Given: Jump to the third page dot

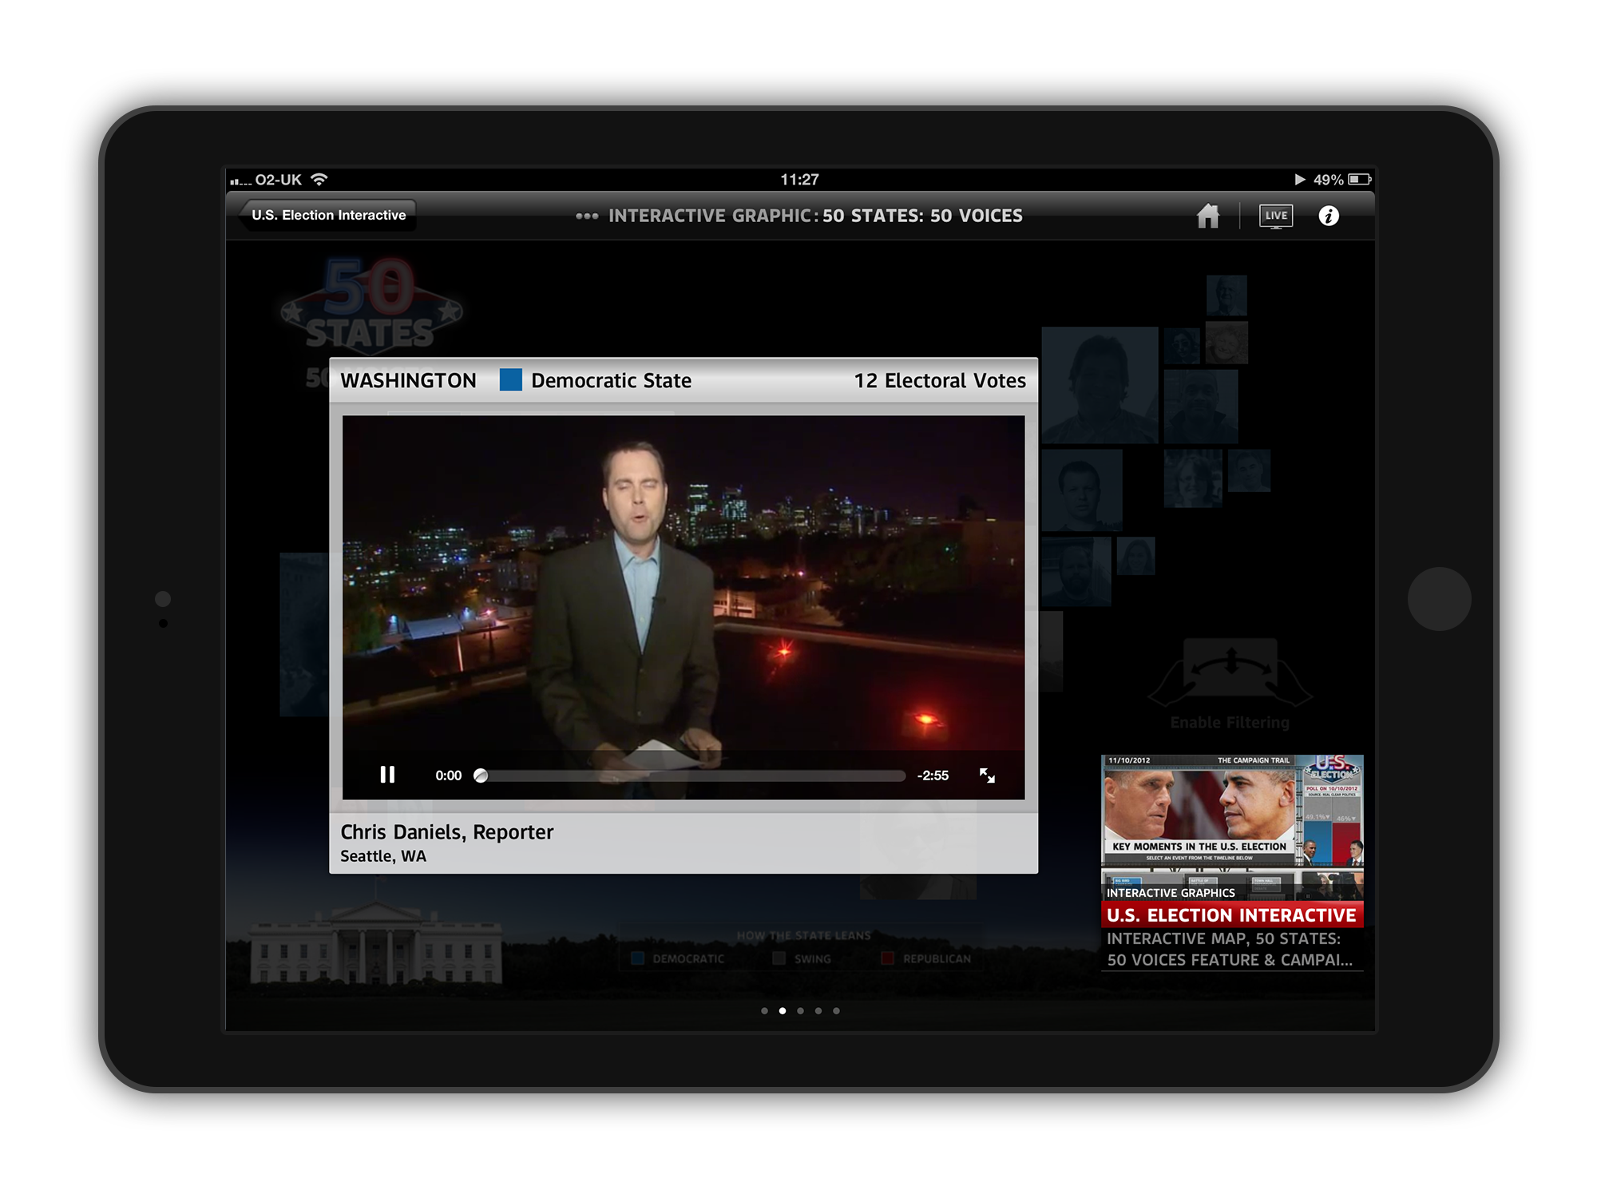Looking at the screenshot, I should pos(800,1011).
